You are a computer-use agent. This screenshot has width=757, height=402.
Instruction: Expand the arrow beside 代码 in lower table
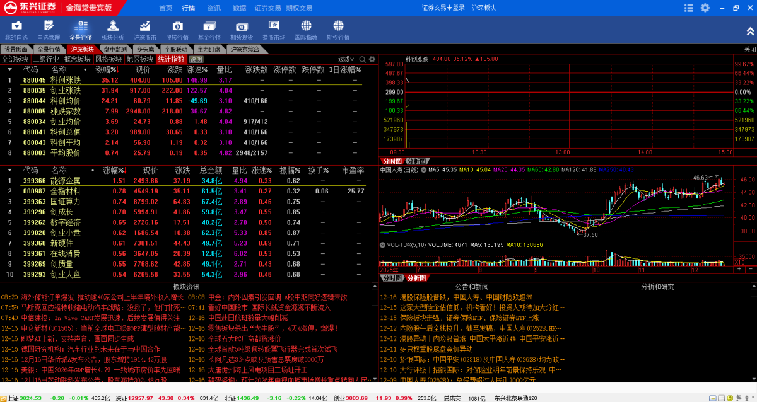pos(9,170)
